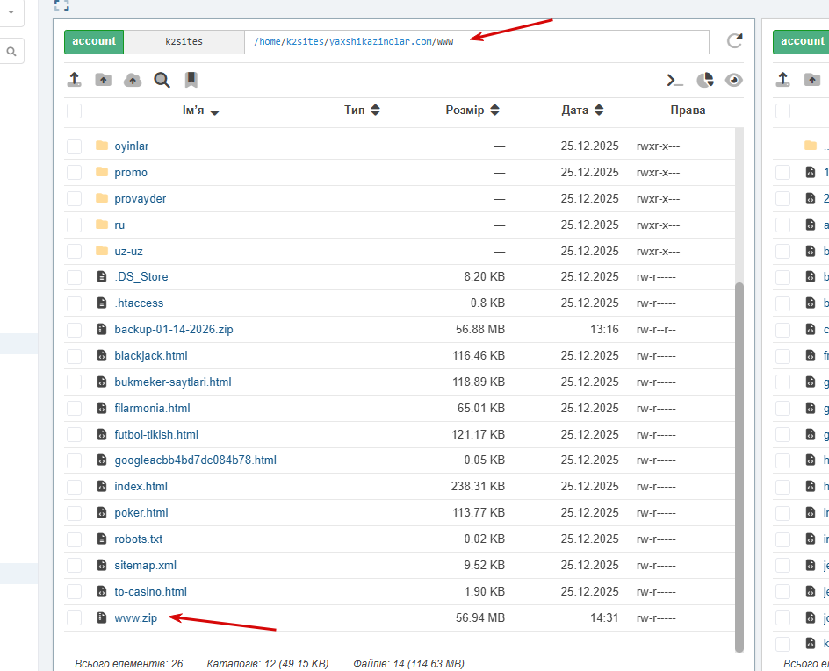Toggle hidden files eye icon
The image size is (829, 671).
[734, 80]
